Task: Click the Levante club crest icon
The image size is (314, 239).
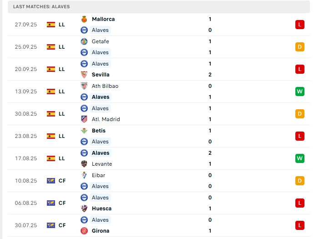Action: 84,164
